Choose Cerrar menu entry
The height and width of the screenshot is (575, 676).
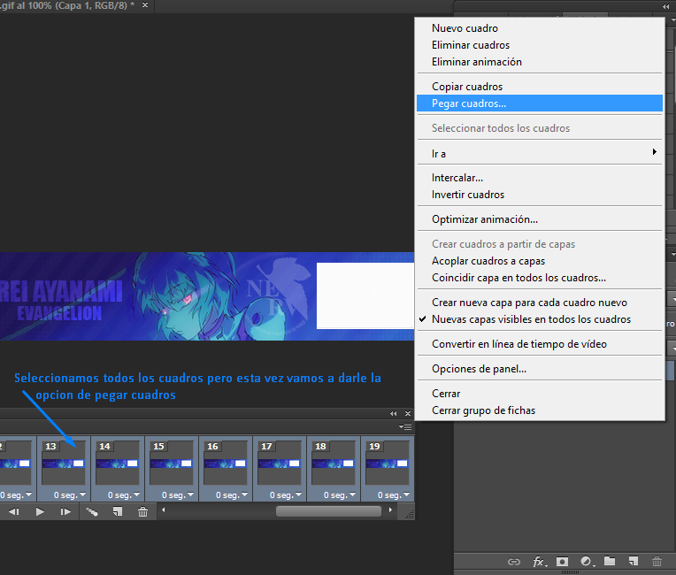click(540, 393)
